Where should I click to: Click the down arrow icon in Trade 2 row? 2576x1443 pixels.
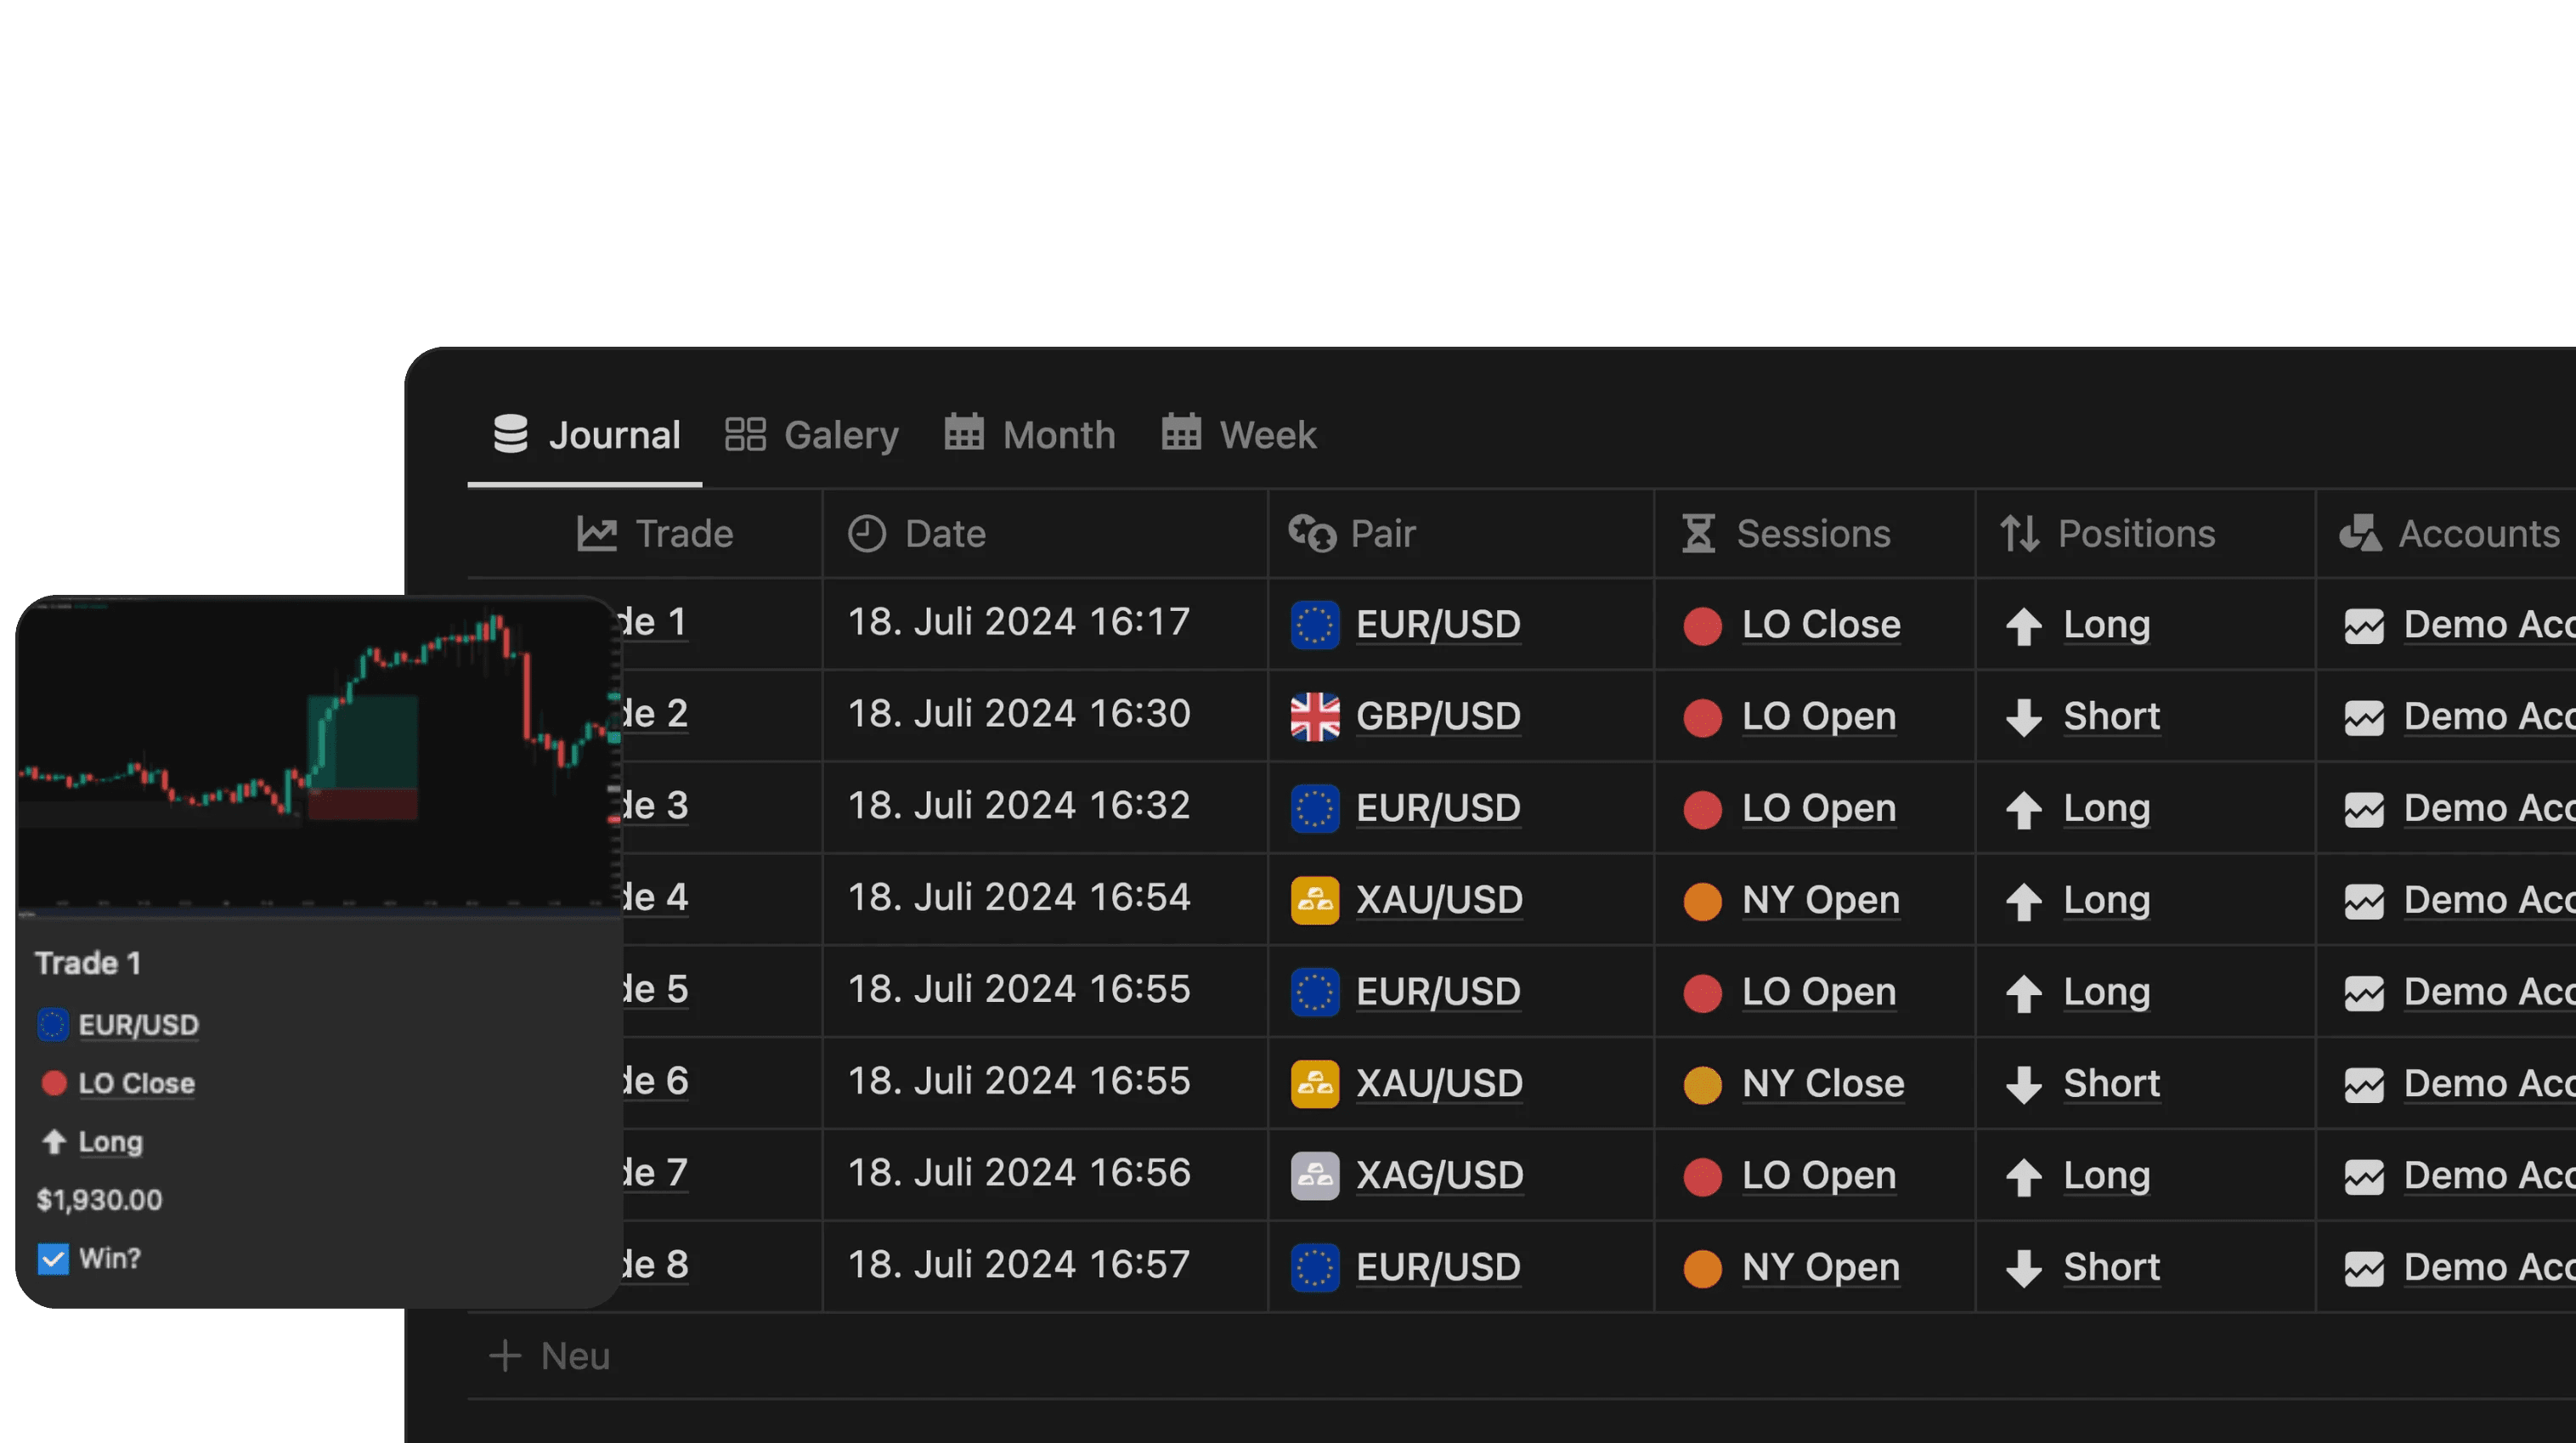pyautogui.click(x=2023, y=717)
